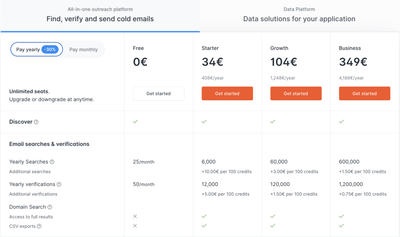
Task: Click Get started under the Starter plan
Action: click(x=227, y=94)
